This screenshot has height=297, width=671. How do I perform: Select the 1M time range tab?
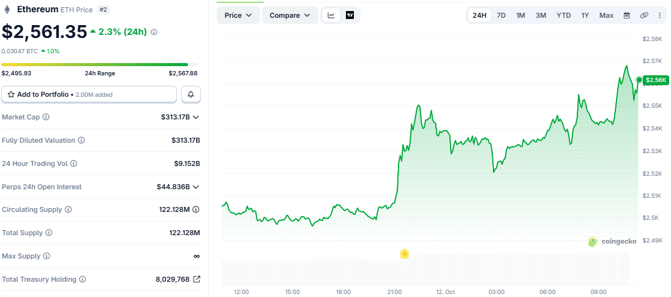coord(520,15)
